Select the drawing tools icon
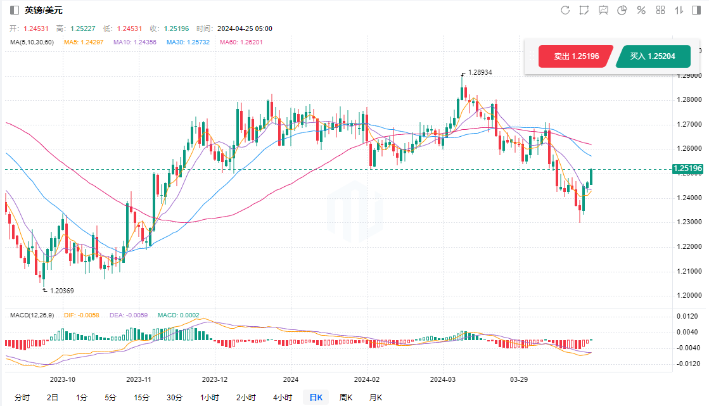The width and height of the screenshot is (709, 406). [x=584, y=10]
